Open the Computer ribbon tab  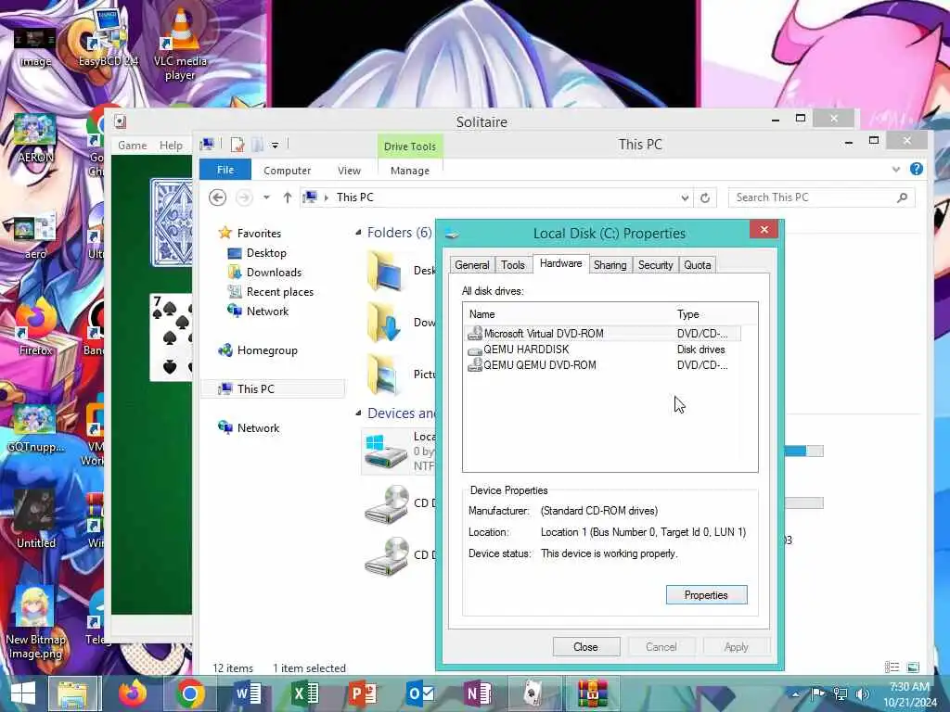(x=288, y=171)
